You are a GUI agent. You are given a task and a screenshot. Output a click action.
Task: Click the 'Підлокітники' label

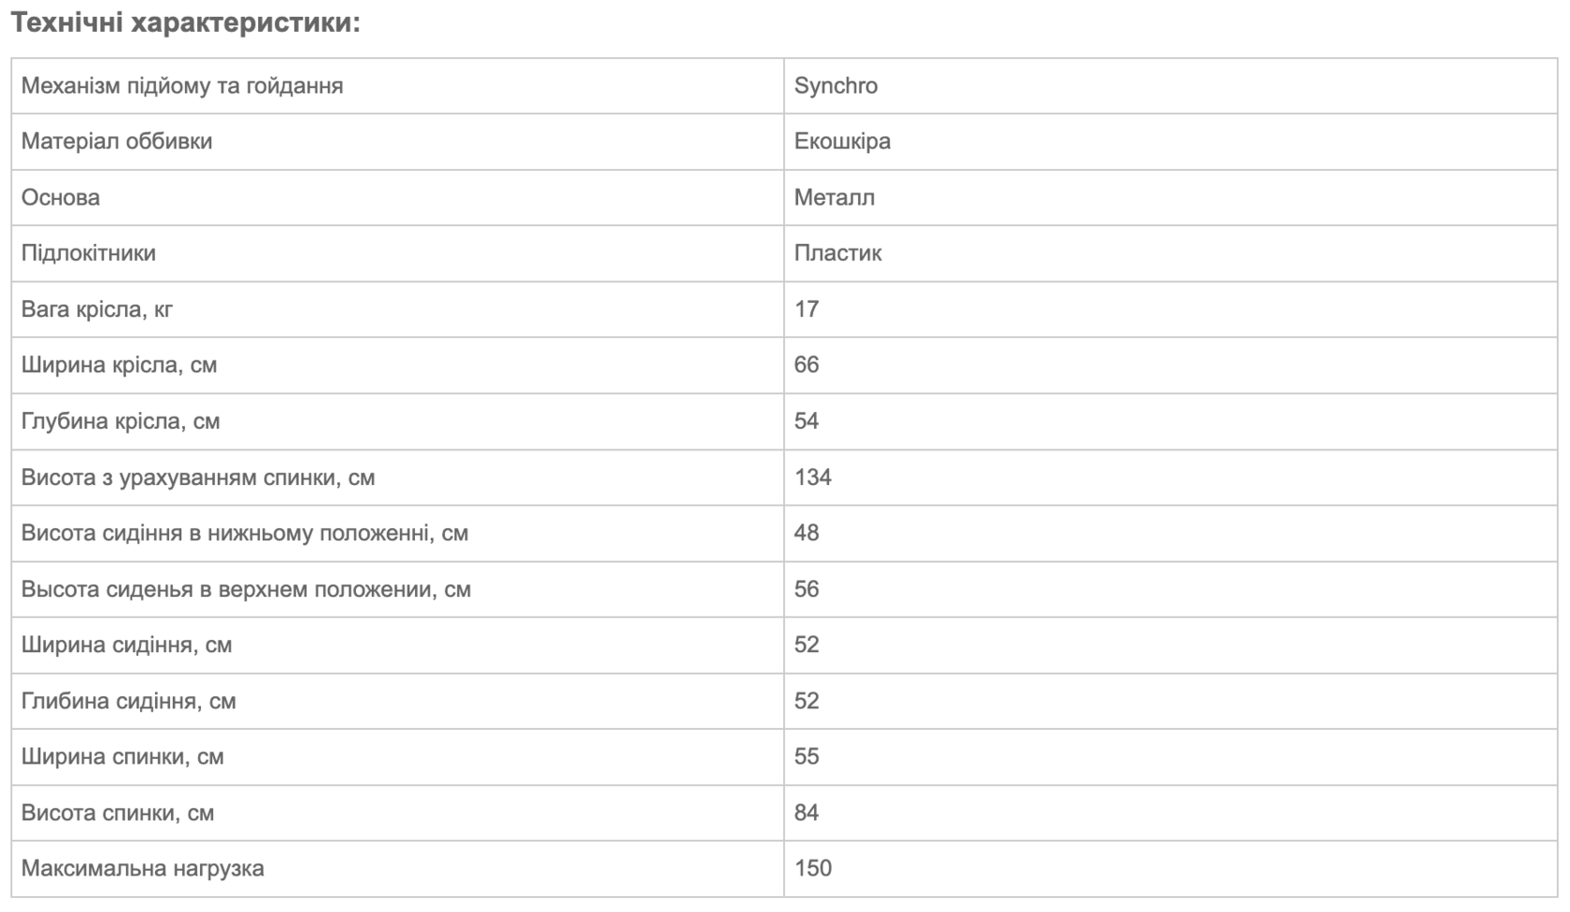[89, 253]
